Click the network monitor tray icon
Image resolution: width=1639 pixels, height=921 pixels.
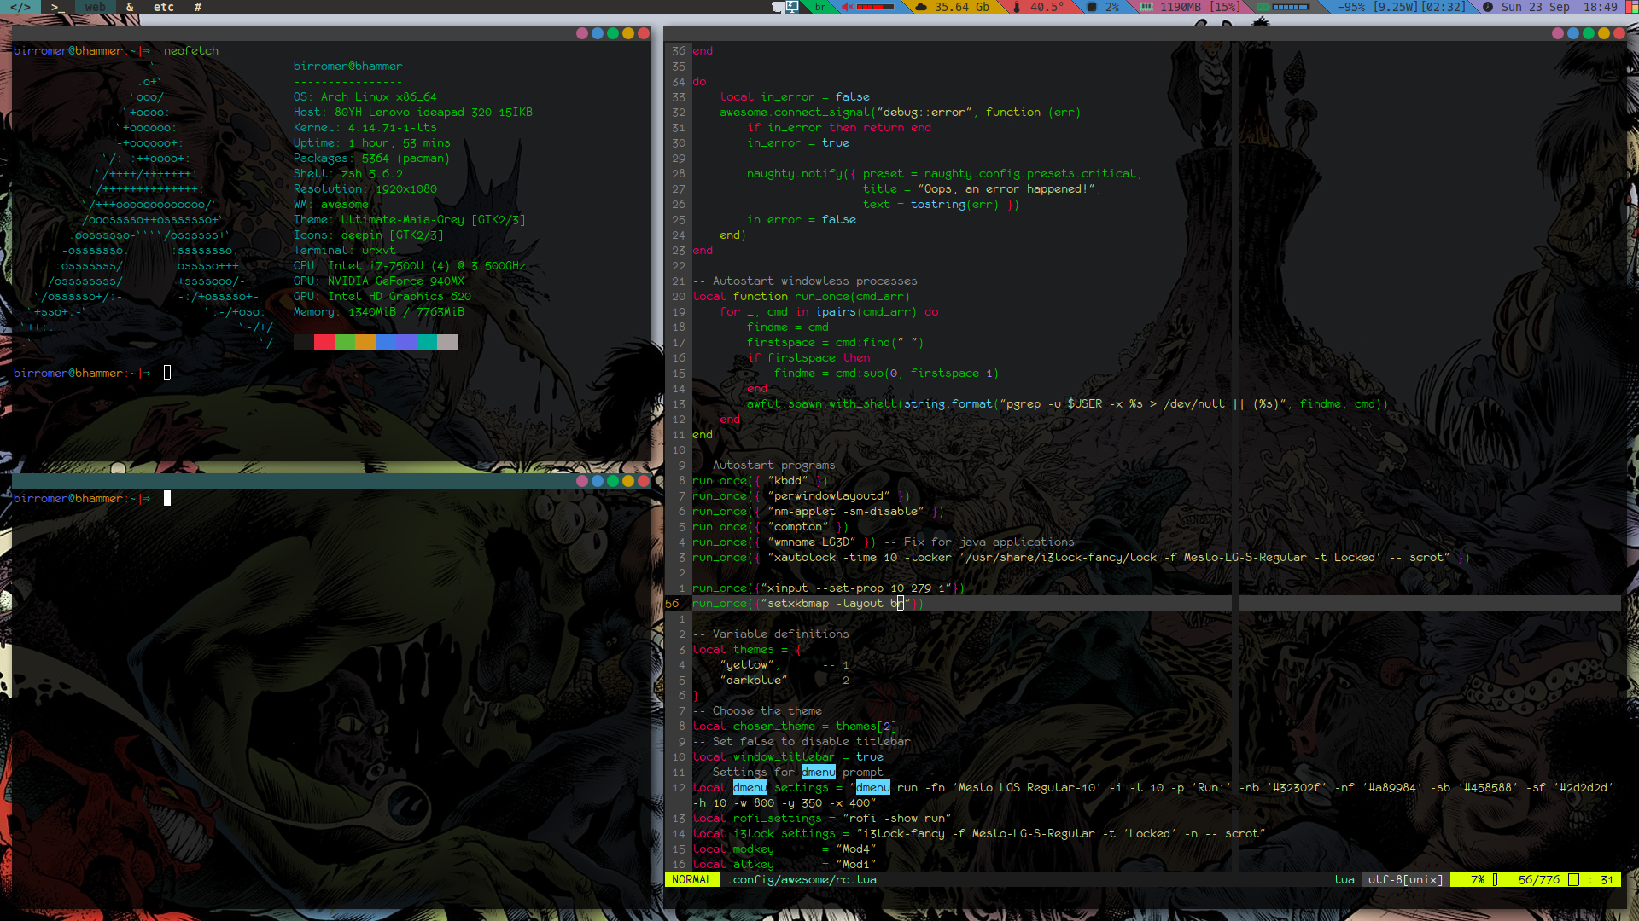(x=792, y=7)
